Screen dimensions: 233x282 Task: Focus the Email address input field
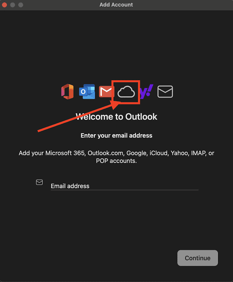[x=125, y=186]
